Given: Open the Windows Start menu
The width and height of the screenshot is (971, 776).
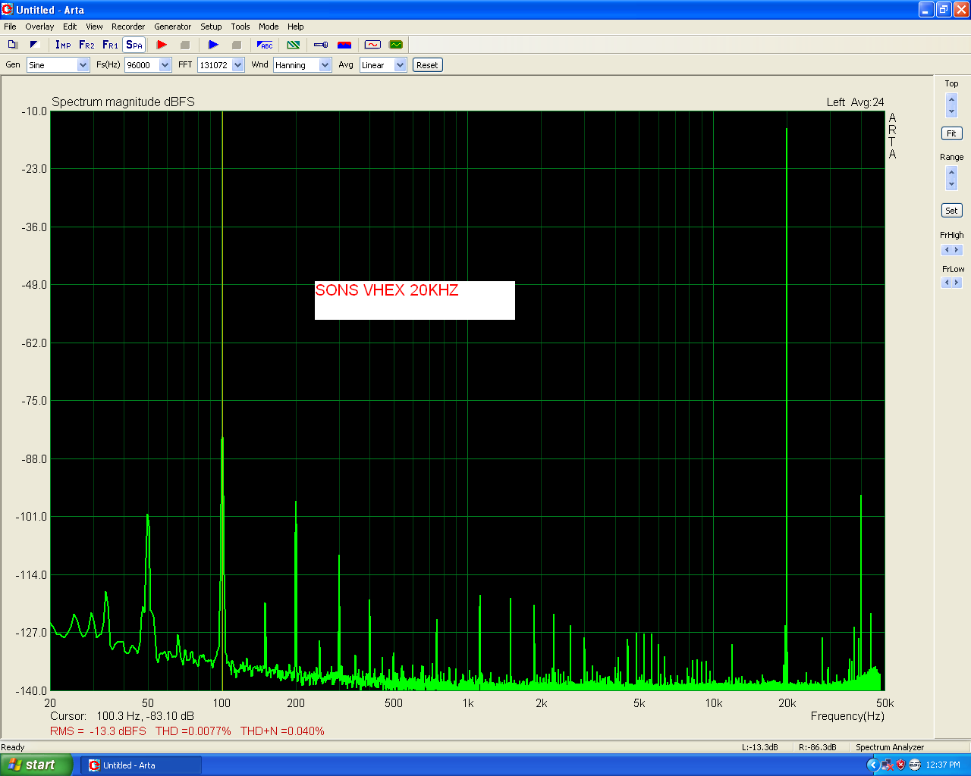Looking at the screenshot, I should (36, 765).
